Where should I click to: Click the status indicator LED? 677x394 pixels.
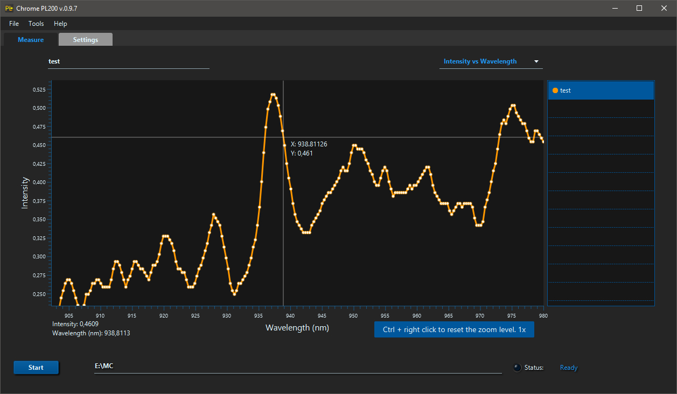point(517,368)
